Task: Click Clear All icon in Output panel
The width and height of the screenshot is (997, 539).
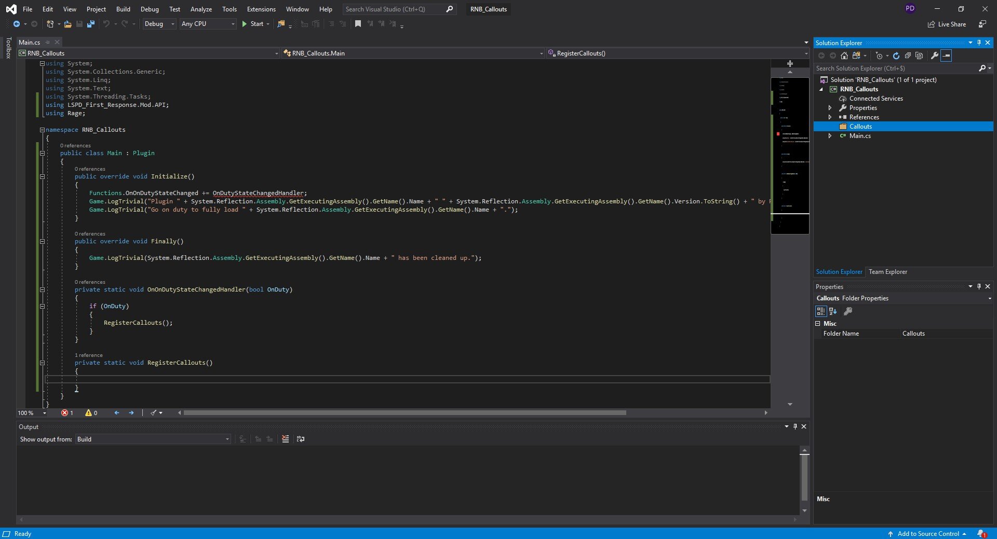Action: pos(285,439)
